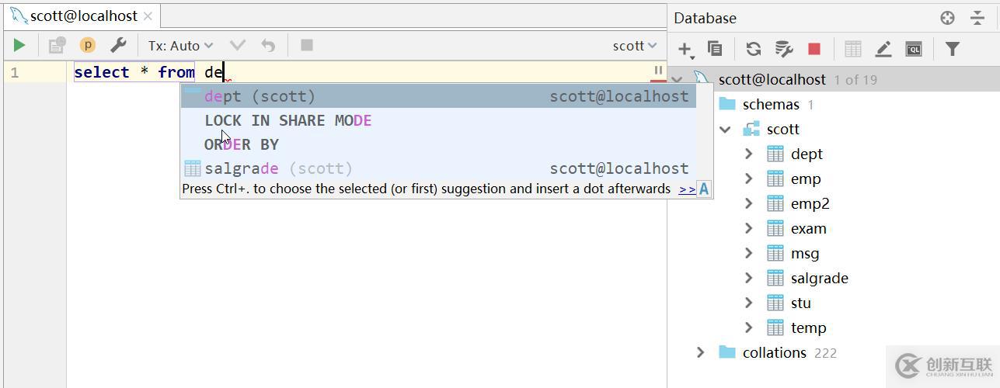Collapse the scott schema node
The image size is (1000, 388).
click(x=725, y=130)
